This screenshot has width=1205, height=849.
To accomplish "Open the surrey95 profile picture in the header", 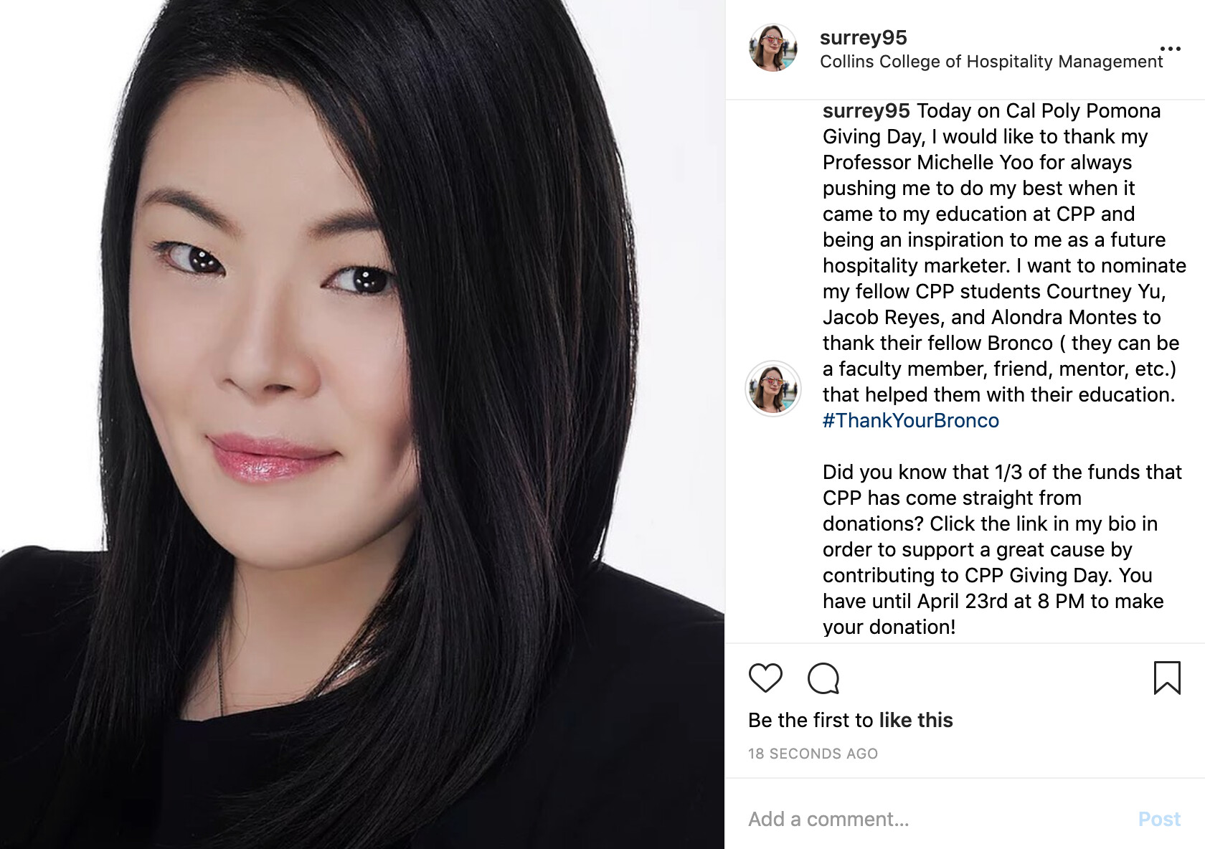I will coord(773,48).
